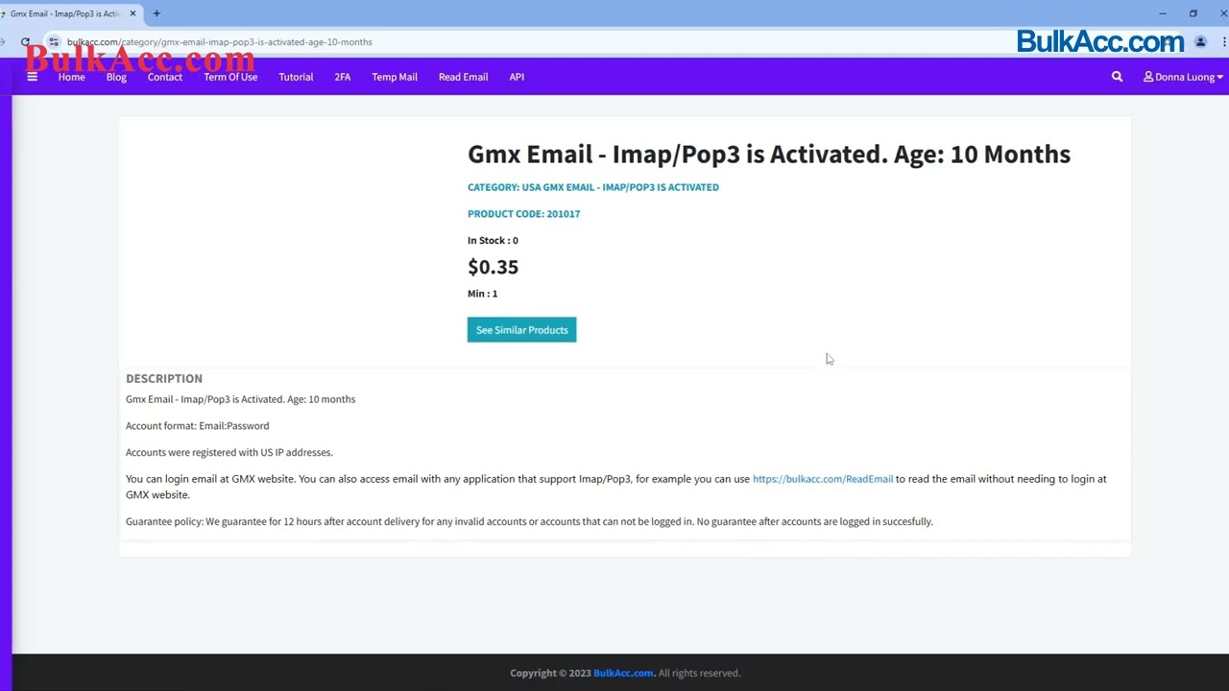Screen dimensions: 1229x691
Task: Open Read Email in navigation
Action: click(463, 77)
